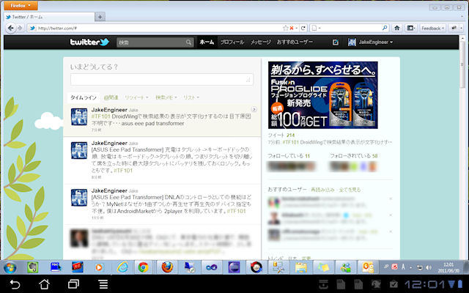Tap the Android home button
This screenshot has width=469, height=293.
pyautogui.click(x=44, y=284)
